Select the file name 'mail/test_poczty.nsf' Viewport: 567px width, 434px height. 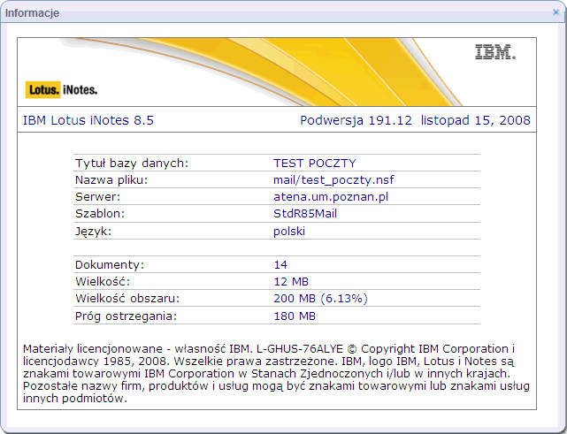click(x=333, y=180)
